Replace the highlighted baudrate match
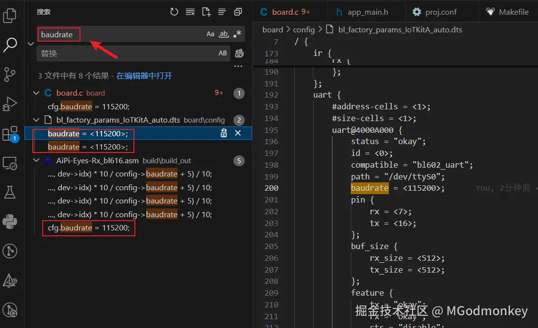 click(224, 133)
